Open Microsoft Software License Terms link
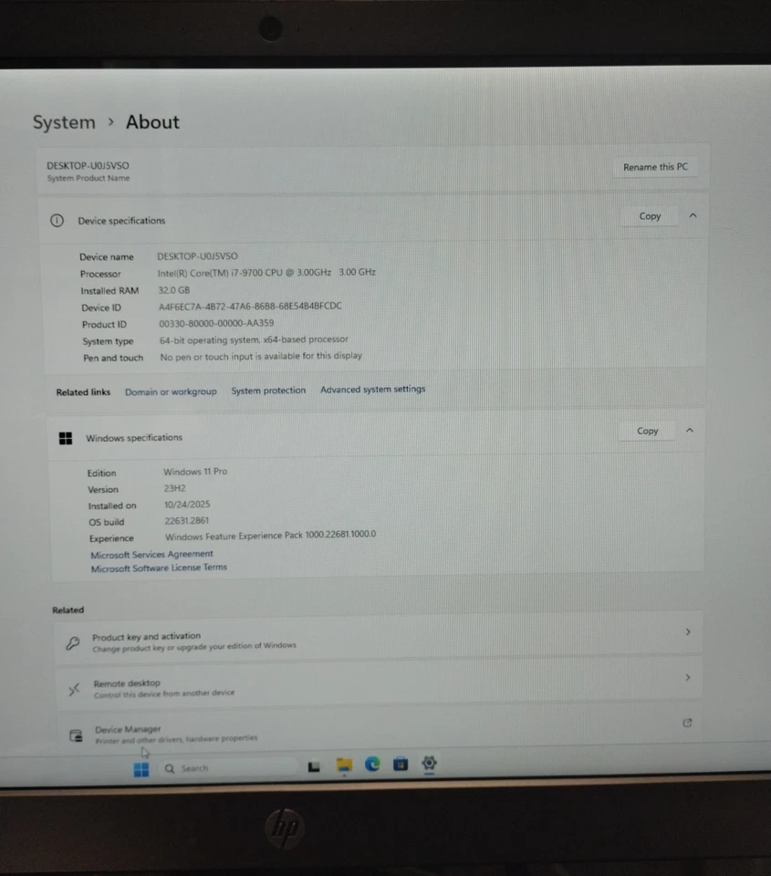 pos(160,568)
